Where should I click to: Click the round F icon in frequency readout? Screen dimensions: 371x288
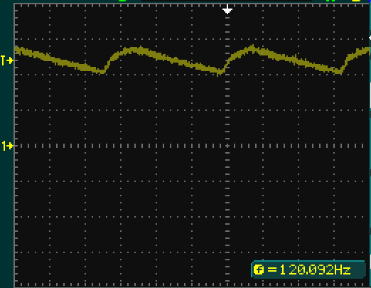258,270
